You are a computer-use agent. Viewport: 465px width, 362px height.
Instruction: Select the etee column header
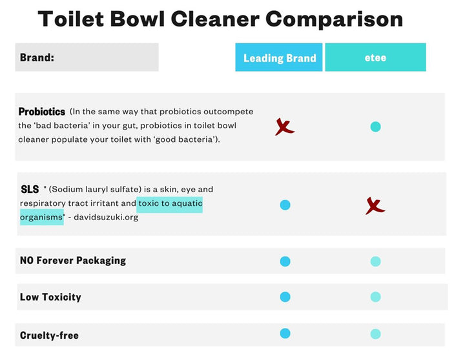click(x=375, y=57)
